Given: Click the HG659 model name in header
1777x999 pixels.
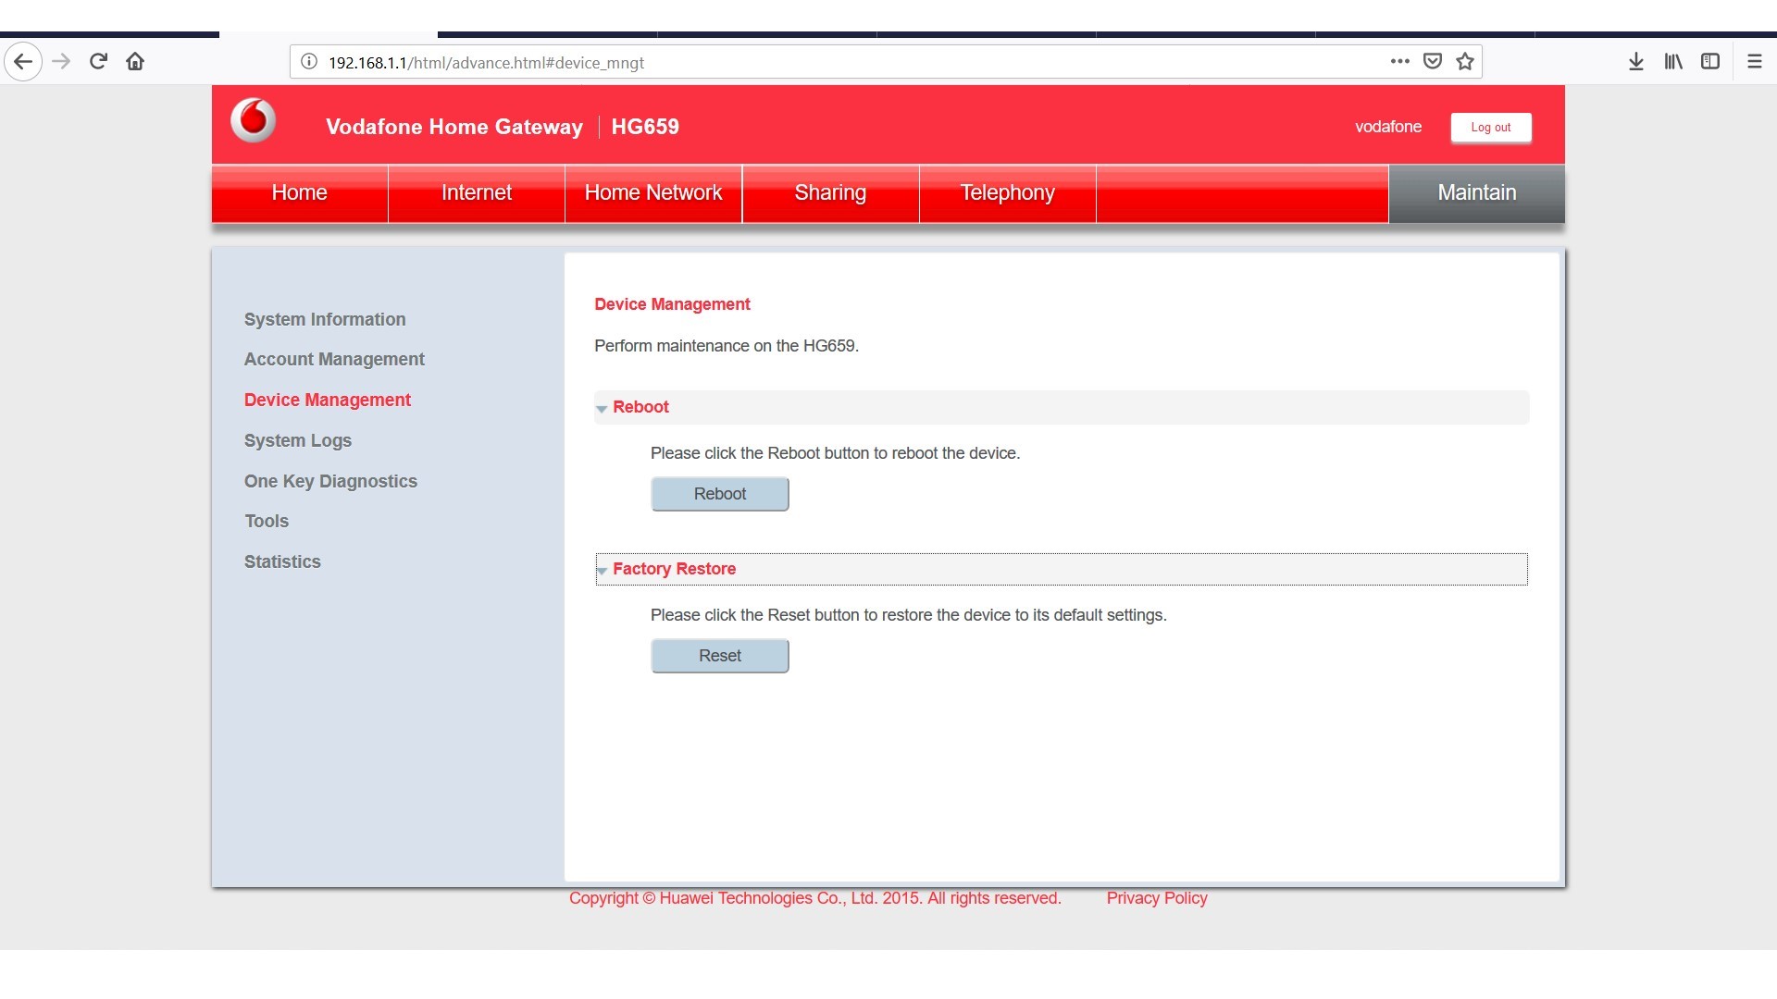Looking at the screenshot, I should click(645, 127).
